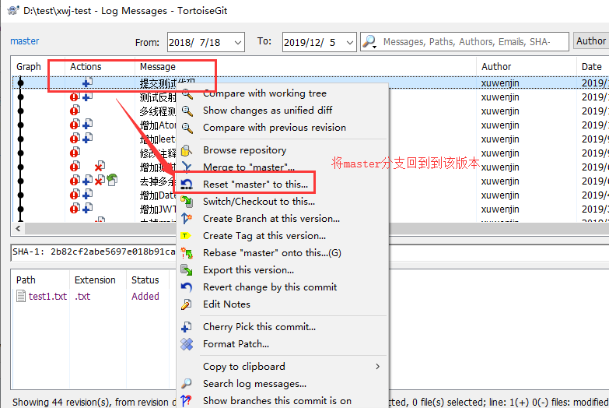609x408 pixels.
Task: Click the Create Branch icon
Action: pos(187,219)
